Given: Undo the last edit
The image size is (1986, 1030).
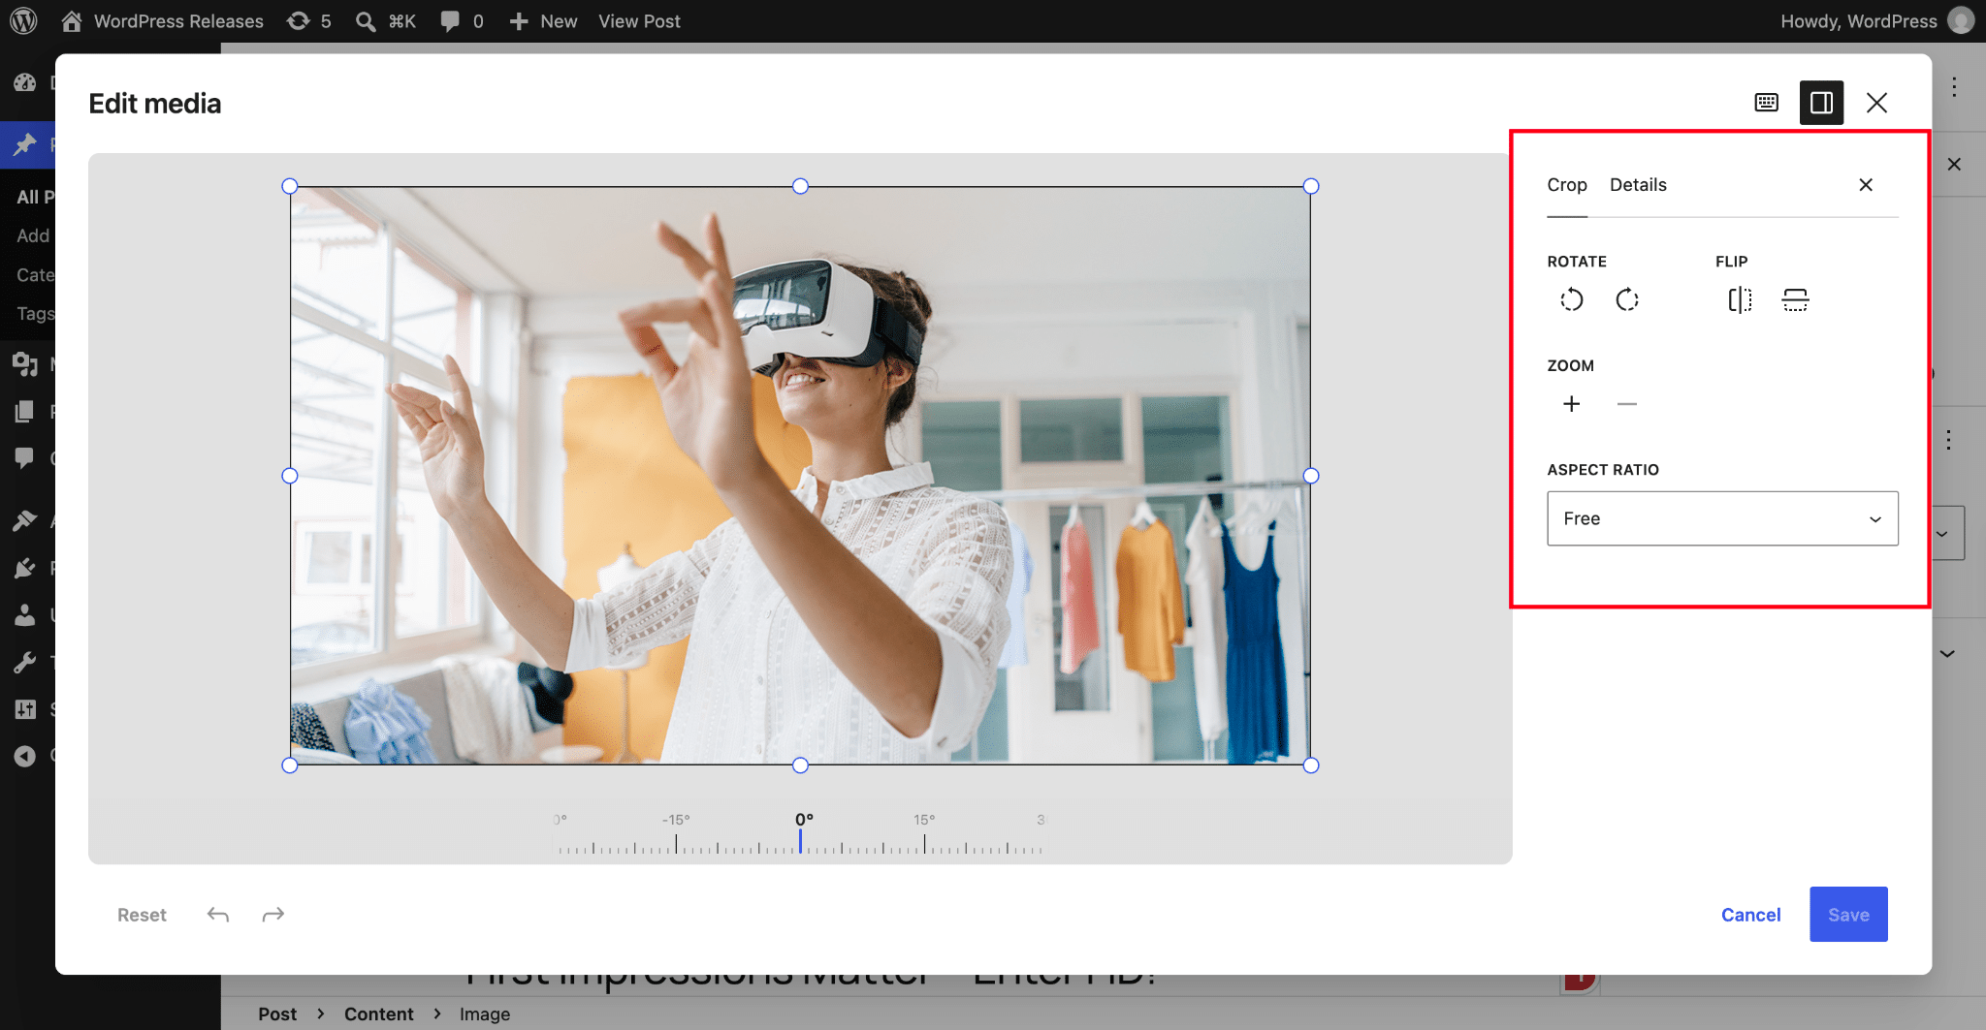Looking at the screenshot, I should [218, 915].
